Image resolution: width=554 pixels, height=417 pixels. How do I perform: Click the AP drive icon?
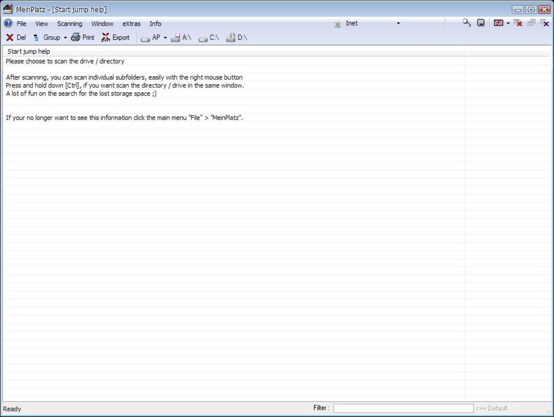point(145,39)
